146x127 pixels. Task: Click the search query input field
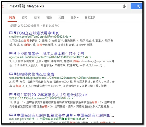click(x=67, y=6)
